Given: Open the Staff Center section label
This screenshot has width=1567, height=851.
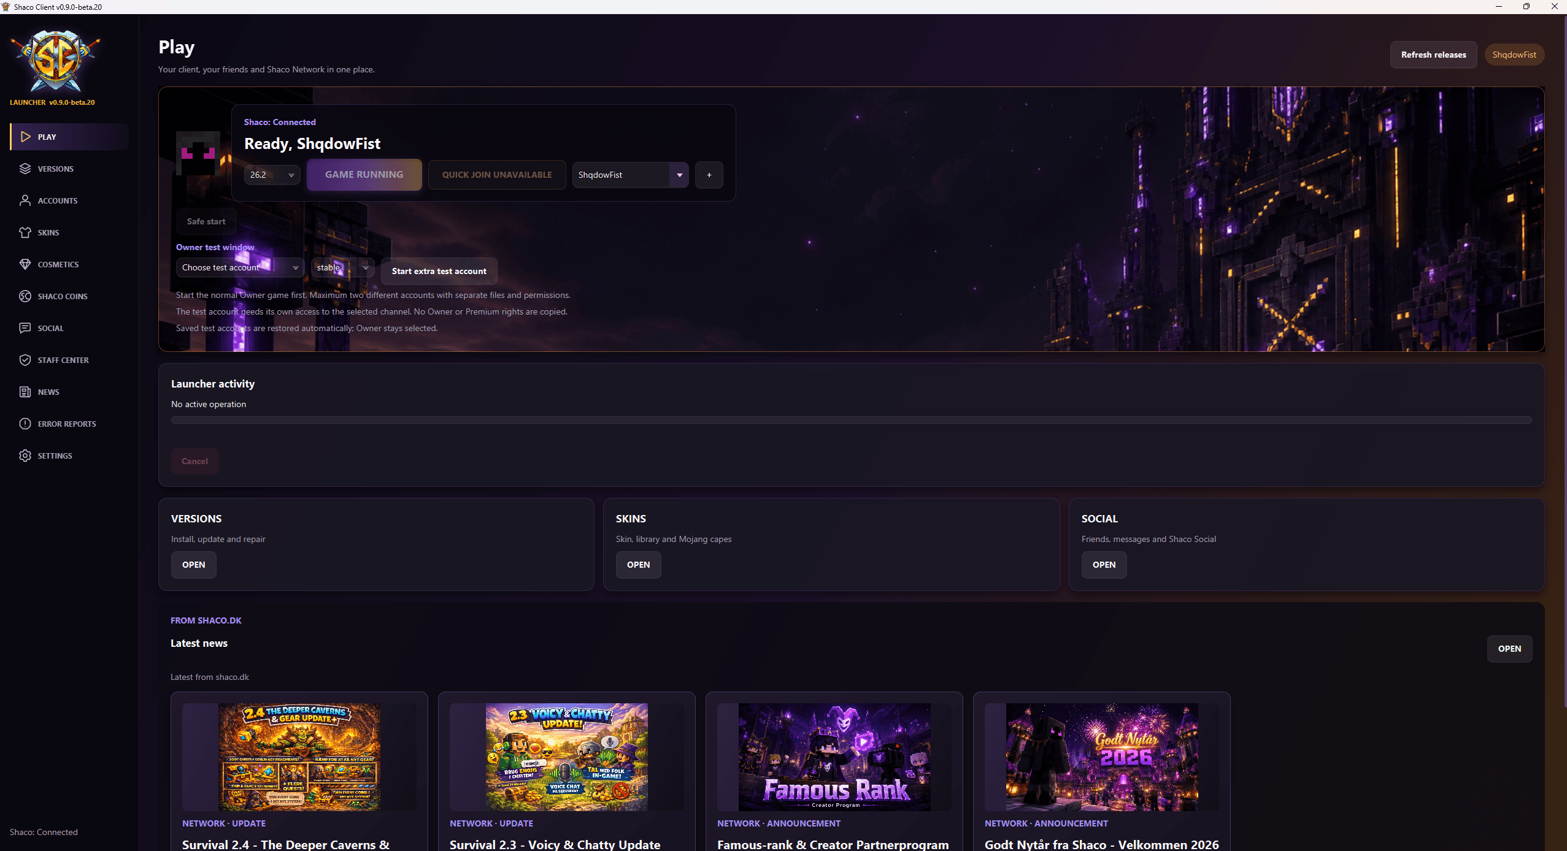Looking at the screenshot, I should 63,360.
